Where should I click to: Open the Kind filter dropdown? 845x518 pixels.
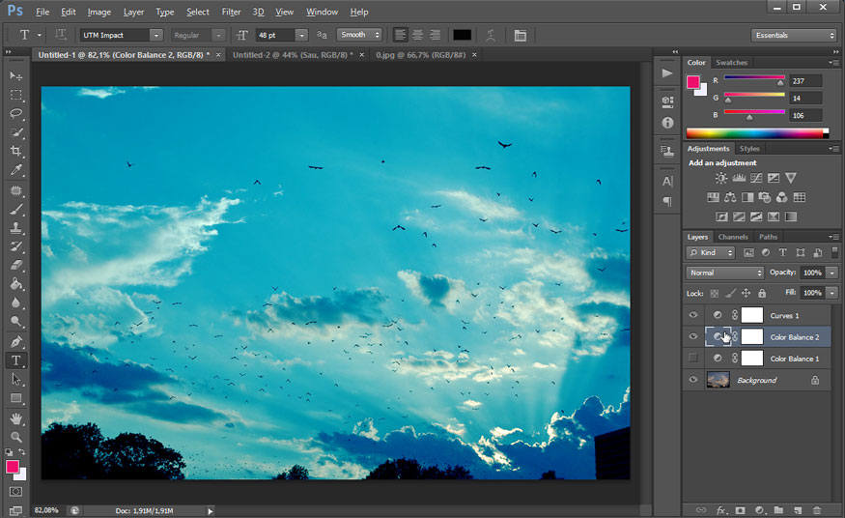coord(711,252)
